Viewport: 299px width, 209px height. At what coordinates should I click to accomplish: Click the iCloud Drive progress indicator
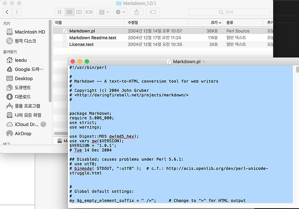click(x=43, y=124)
